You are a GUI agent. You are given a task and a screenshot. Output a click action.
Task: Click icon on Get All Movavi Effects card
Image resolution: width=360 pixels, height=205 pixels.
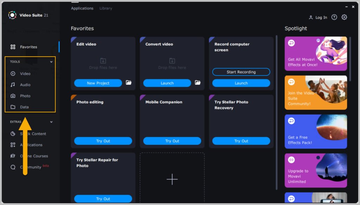click(x=291, y=43)
